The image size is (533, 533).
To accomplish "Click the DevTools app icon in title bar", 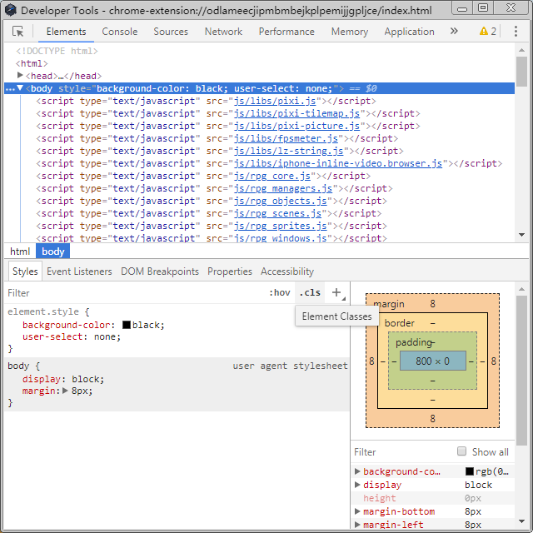I will [11, 10].
